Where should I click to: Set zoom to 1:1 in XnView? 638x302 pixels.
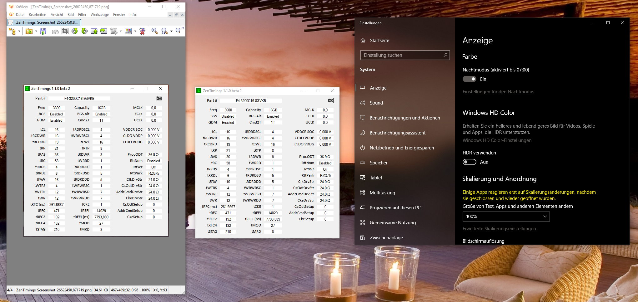164,31
